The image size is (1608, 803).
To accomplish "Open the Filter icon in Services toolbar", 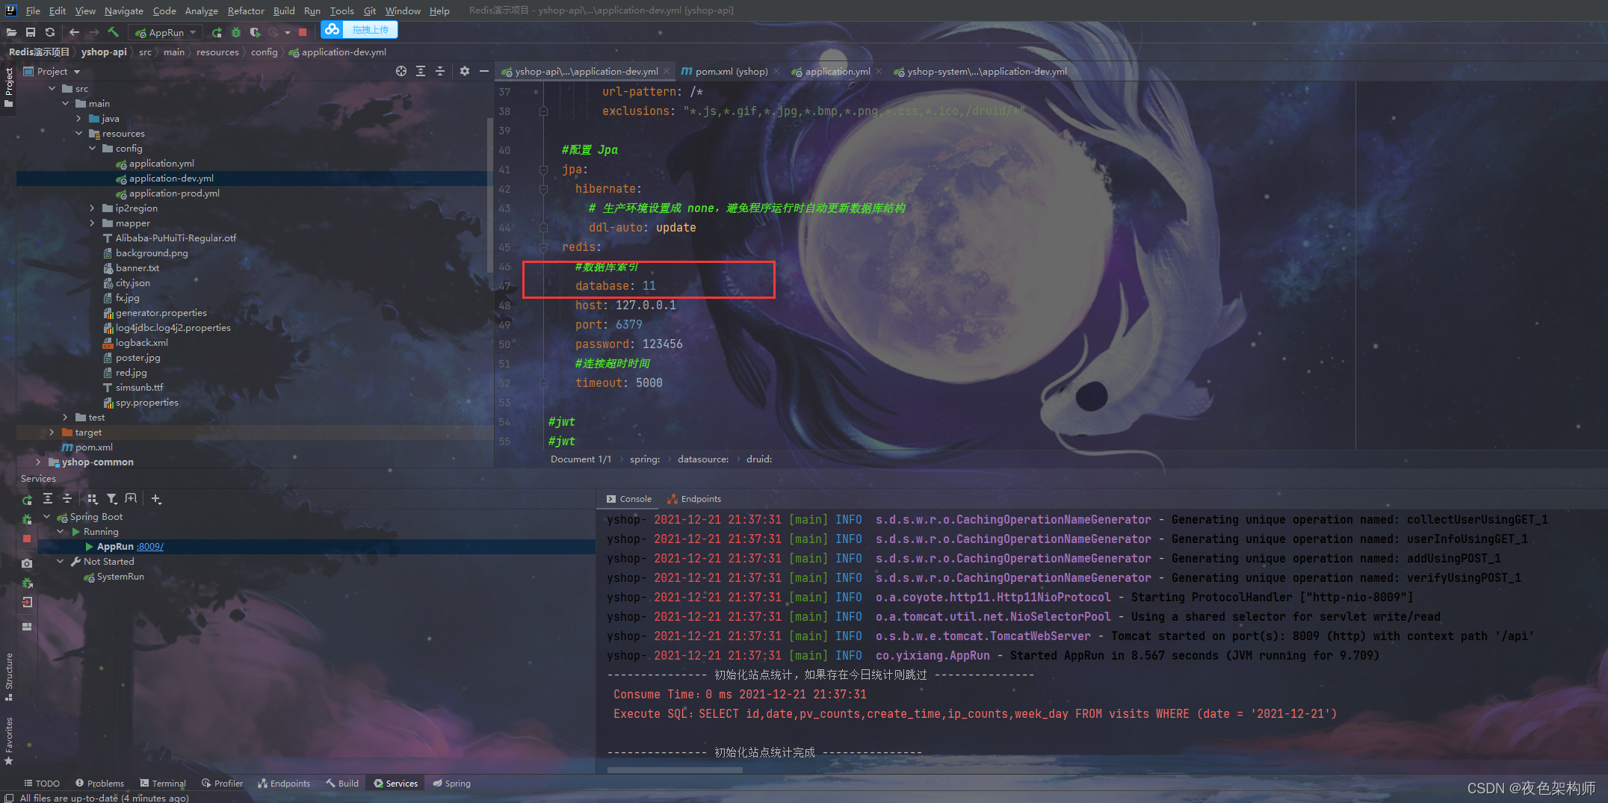I will point(112,498).
